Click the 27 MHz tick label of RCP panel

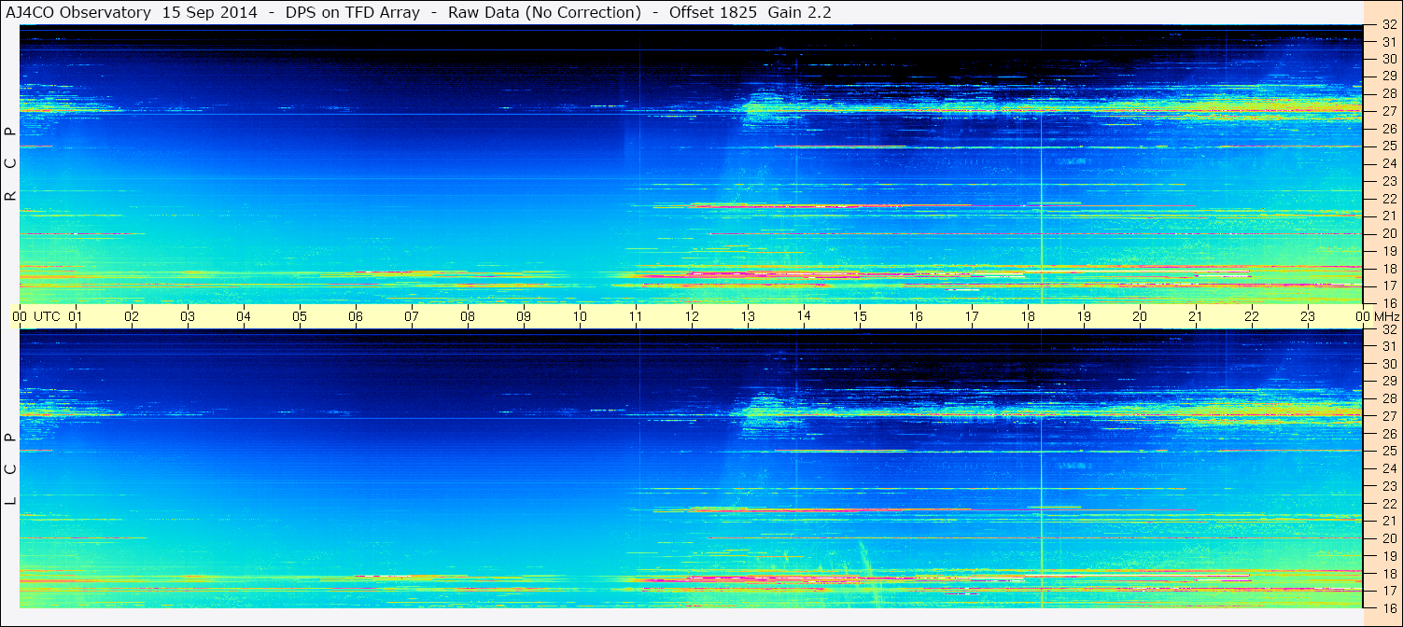pos(1389,111)
